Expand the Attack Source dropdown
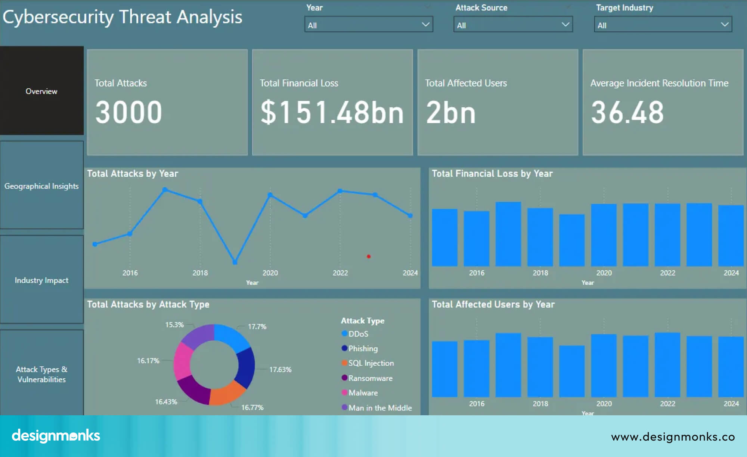 point(513,25)
